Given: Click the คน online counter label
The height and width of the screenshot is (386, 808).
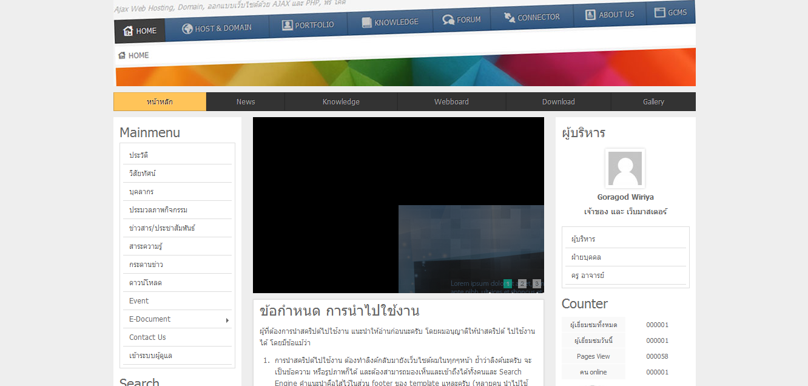Looking at the screenshot, I should coord(593,372).
